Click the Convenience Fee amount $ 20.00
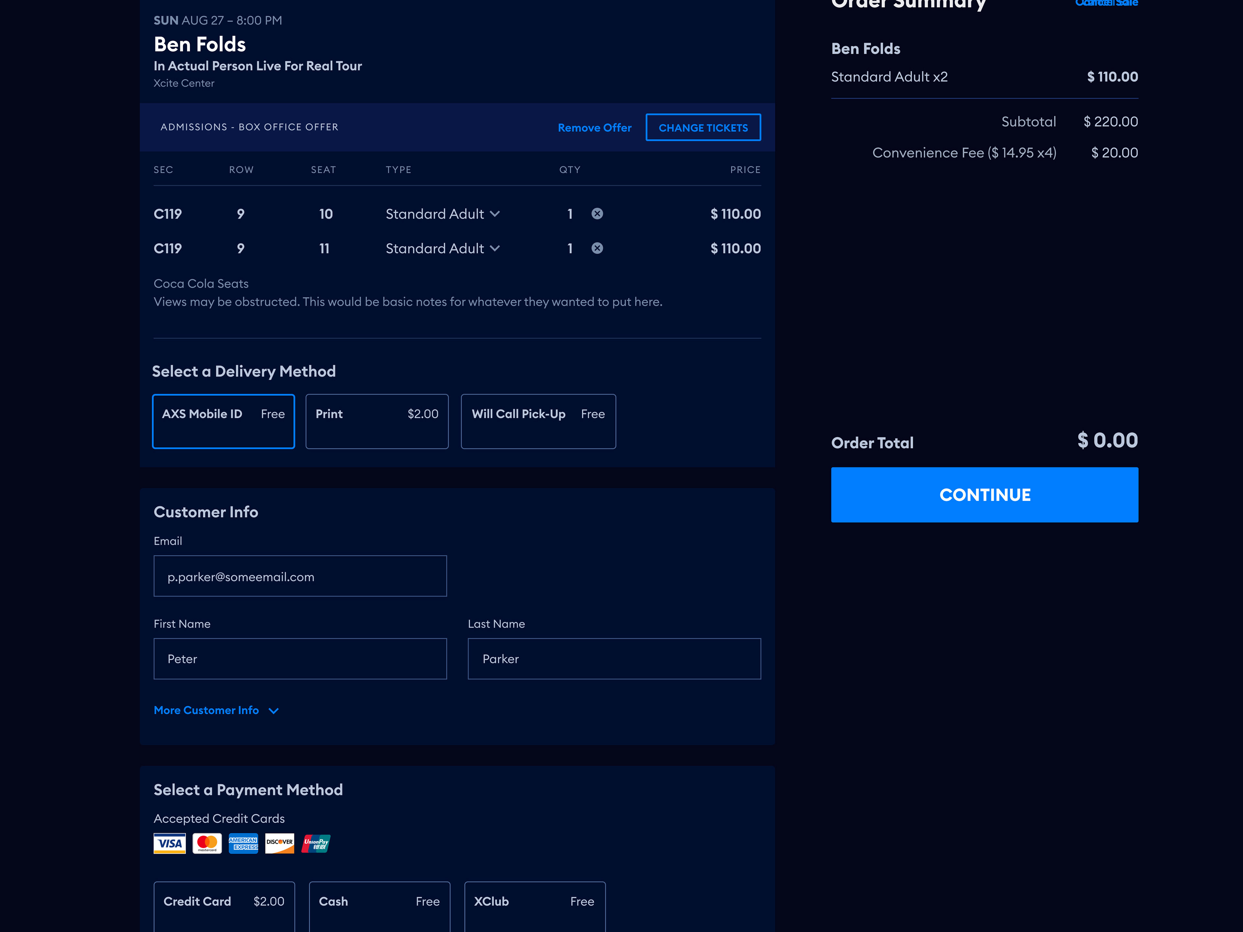Viewport: 1243px width, 932px height. click(x=1114, y=153)
